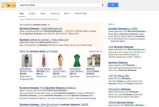Click green Sheinside dress product image
Image resolution: width=159 pixels, height=107 pixels.
[77, 61]
